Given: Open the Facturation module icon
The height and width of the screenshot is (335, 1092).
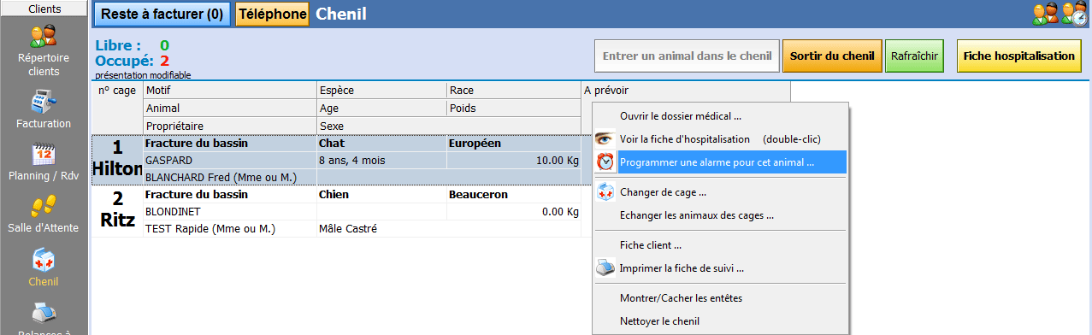Looking at the screenshot, I should point(44,102).
